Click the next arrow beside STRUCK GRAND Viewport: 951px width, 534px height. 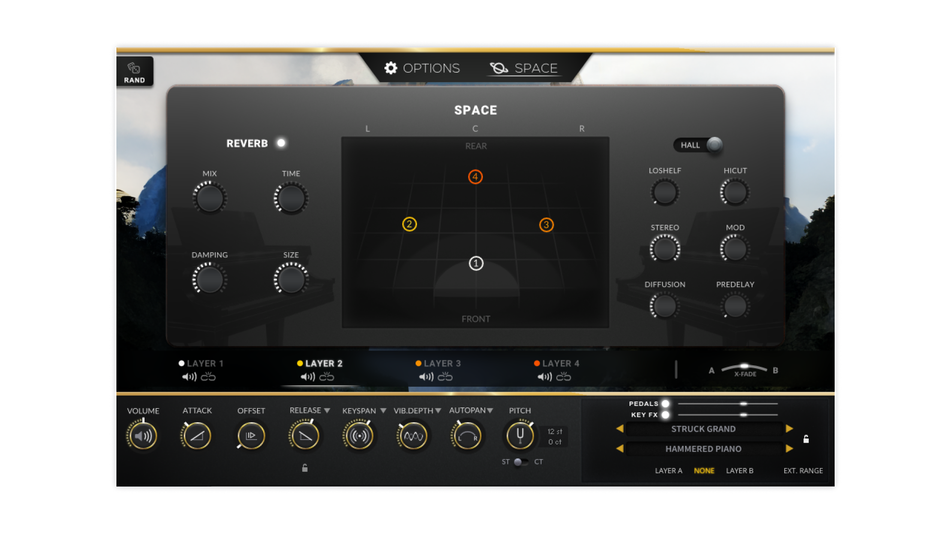coord(790,429)
